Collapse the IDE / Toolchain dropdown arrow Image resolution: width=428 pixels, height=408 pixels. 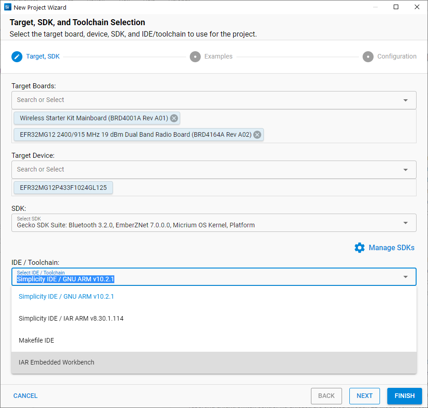point(405,277)
